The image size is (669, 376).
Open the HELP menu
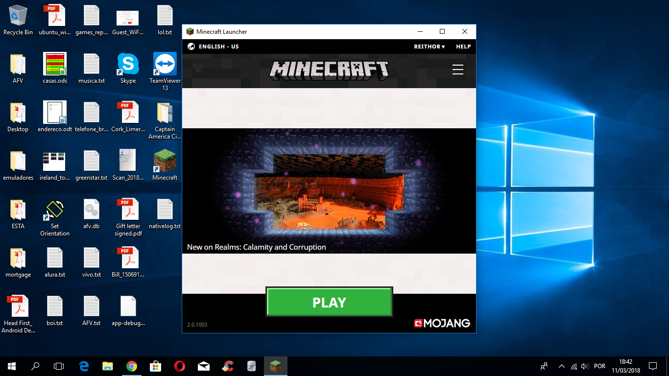point(463,47)
